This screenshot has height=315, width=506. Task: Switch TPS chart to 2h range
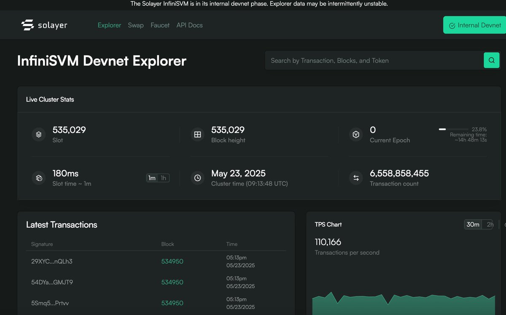point(490,224)
